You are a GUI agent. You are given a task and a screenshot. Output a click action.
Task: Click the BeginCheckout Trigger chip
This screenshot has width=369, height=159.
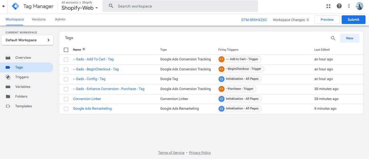(241, 69)
